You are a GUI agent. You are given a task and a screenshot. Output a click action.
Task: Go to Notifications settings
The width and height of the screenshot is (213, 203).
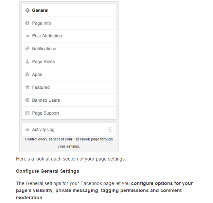[44, 49]
